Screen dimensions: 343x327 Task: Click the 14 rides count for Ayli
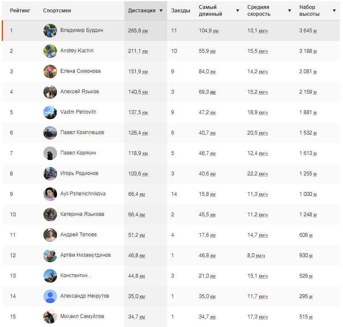coord(174,194)
